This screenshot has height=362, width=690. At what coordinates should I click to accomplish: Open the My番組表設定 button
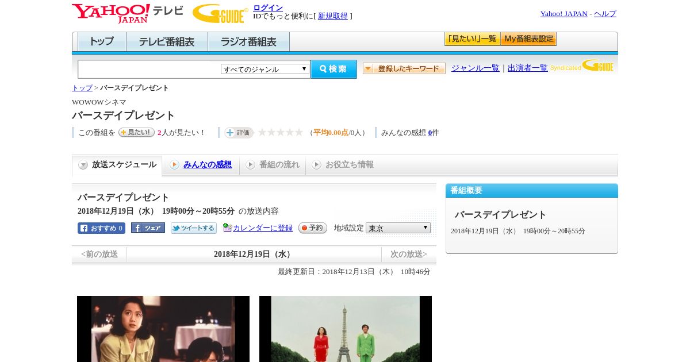pyautogui.click(x=528, y=39)
